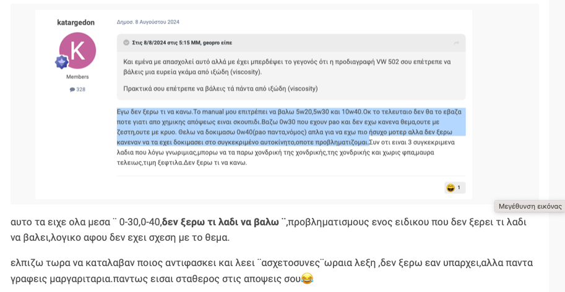The height and width of the screenshot is (292, 565).
Task: Click quoted text about VW 502 προδιαγραφή
Action: (x=287, y=67)
